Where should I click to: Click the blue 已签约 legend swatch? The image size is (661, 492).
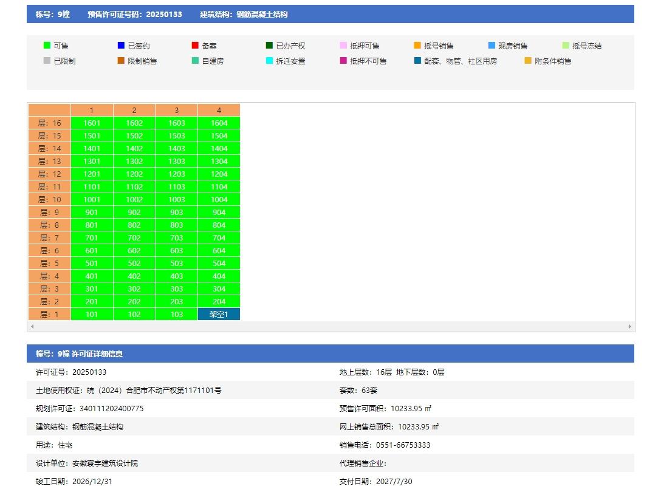click(x=121, y=45)
